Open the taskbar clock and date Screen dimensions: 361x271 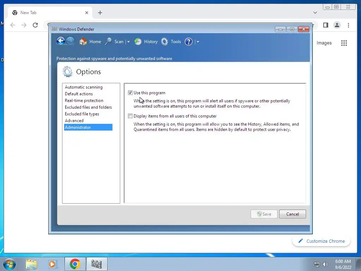pos(343,264)
